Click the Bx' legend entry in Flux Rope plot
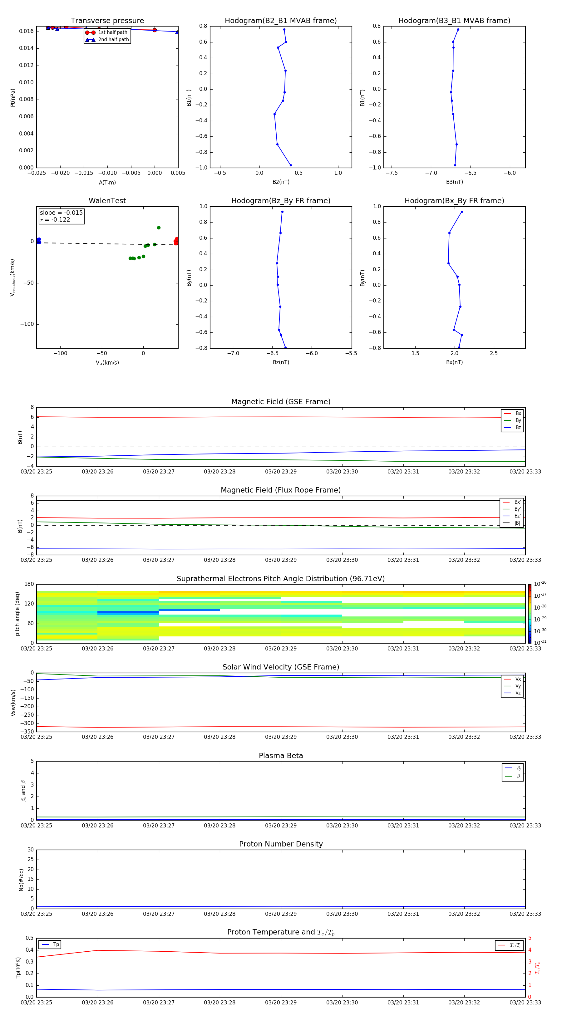Image resolution: width=562 pixels, height=1030 pixels. 512,502
